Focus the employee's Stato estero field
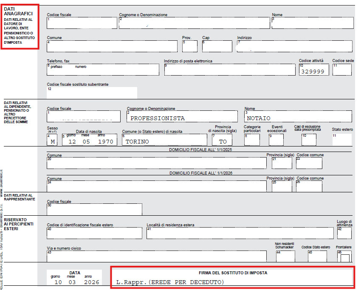This screenshot has height=290, width=361. [x=342, y=140]
